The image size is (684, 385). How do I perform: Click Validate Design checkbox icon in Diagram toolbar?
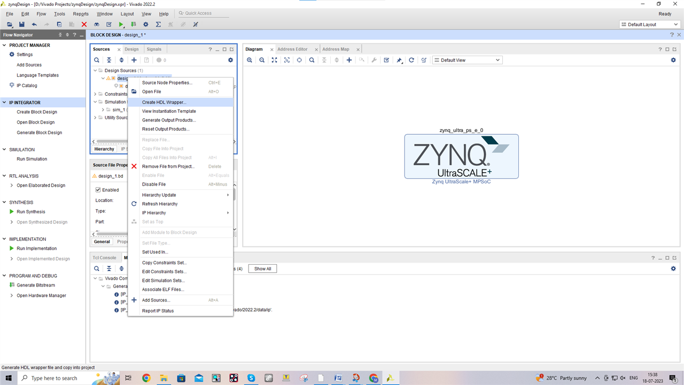click(386, 60)
